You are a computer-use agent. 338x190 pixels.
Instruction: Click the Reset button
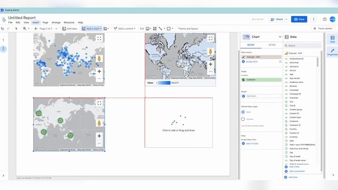[x=258, y=19]
